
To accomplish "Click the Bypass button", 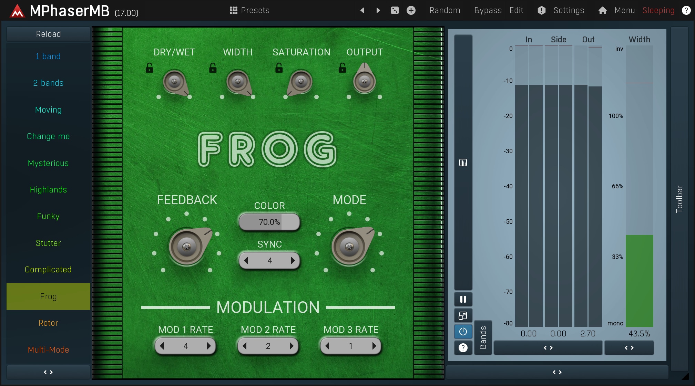I will [x=488, y=10].
